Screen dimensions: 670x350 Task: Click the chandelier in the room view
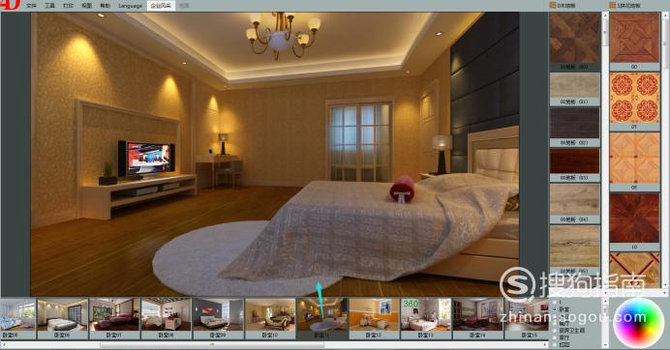click(x=282, y=35)
